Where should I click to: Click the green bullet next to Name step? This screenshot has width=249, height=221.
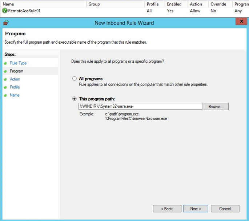pyautogui.click(x=5, y=95)
